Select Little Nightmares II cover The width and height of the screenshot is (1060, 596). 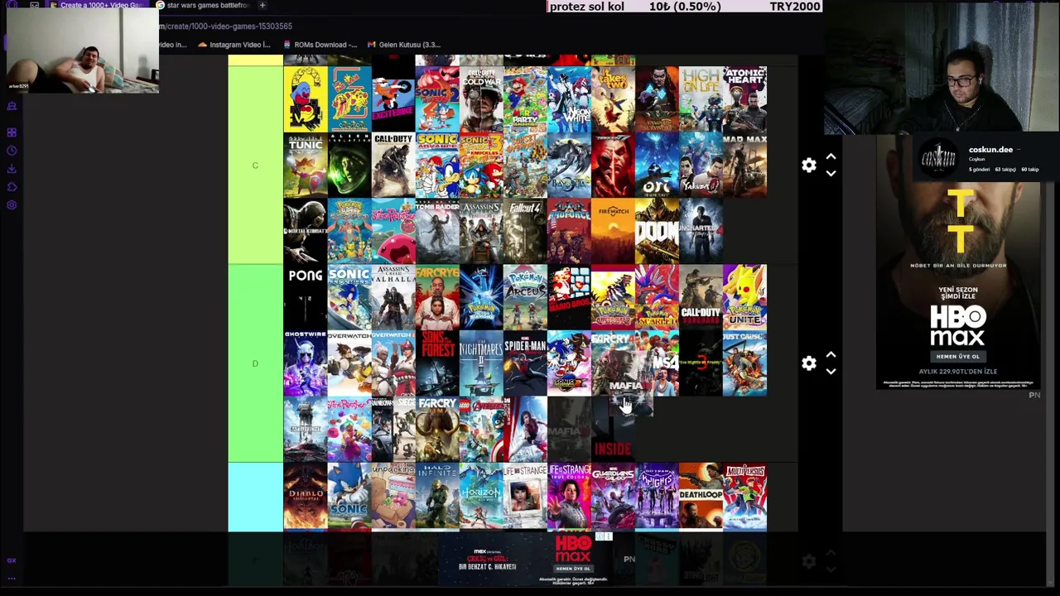click(x=481, y=363)
